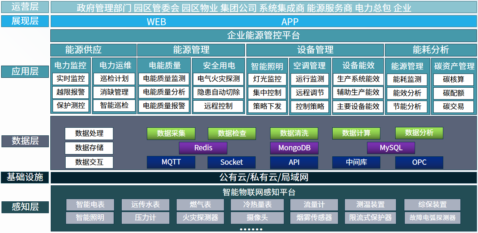Select the "能源供应" section header

tap(93, 50)
